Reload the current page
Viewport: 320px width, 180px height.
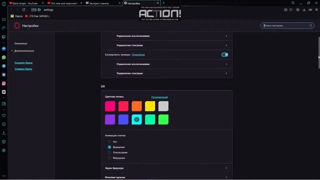[24, 9]
